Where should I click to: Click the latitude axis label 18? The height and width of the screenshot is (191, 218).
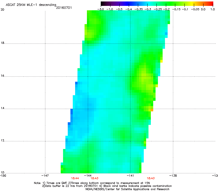tap(2, 43)
